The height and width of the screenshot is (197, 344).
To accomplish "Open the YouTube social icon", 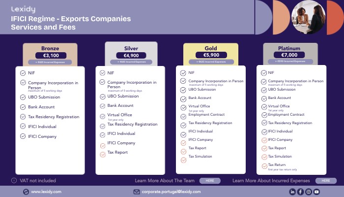I will pos(316,192).
